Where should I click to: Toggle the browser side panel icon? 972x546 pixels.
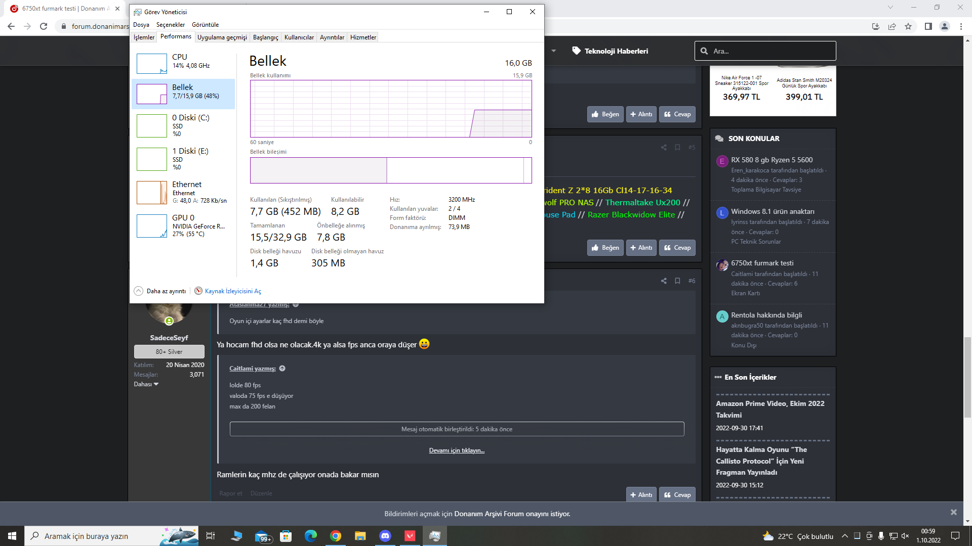click(x=928, y=26)
